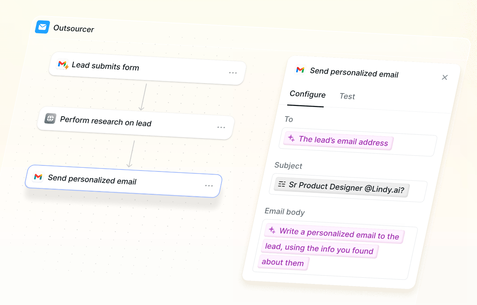Viewport: 477px width, 305px height.
Task: Click Gmail icon on Lead submits form
Action: pos(63,65)
